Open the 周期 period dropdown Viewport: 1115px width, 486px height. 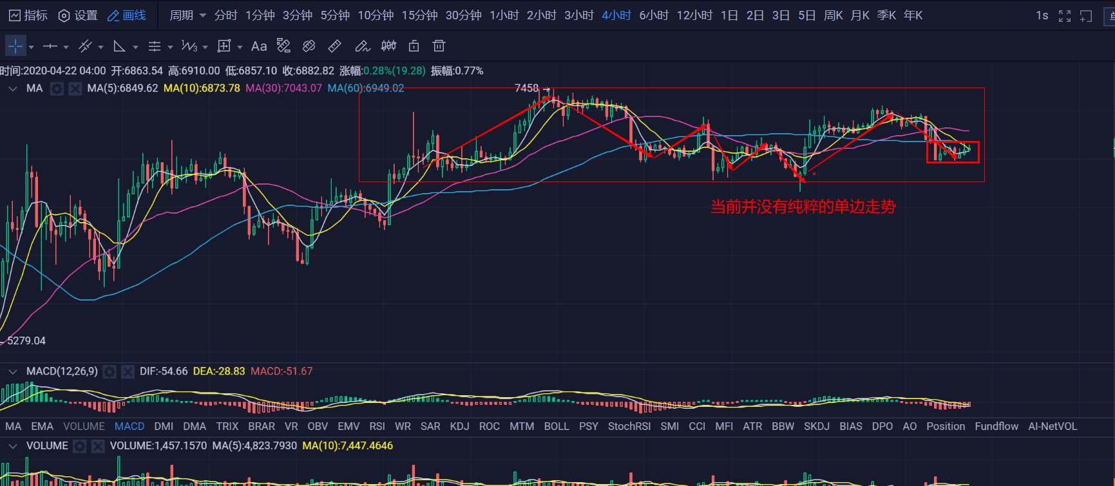point(187,15)
